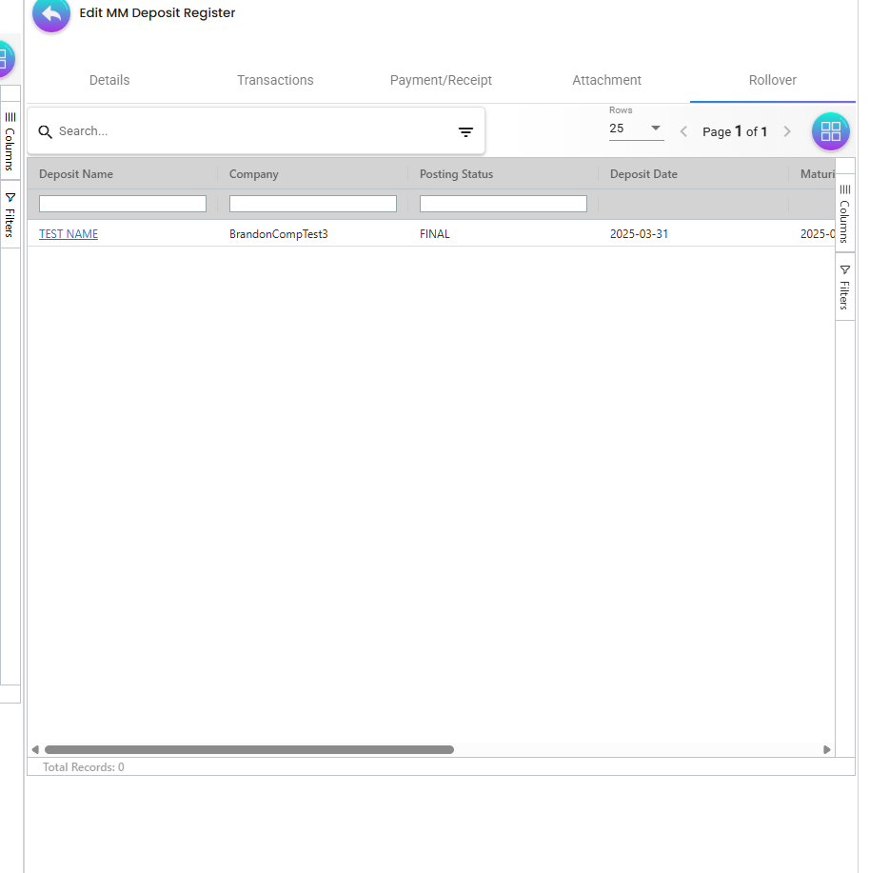889x873 pixels.
Task: Click the next page chevron
Action: 787,131
